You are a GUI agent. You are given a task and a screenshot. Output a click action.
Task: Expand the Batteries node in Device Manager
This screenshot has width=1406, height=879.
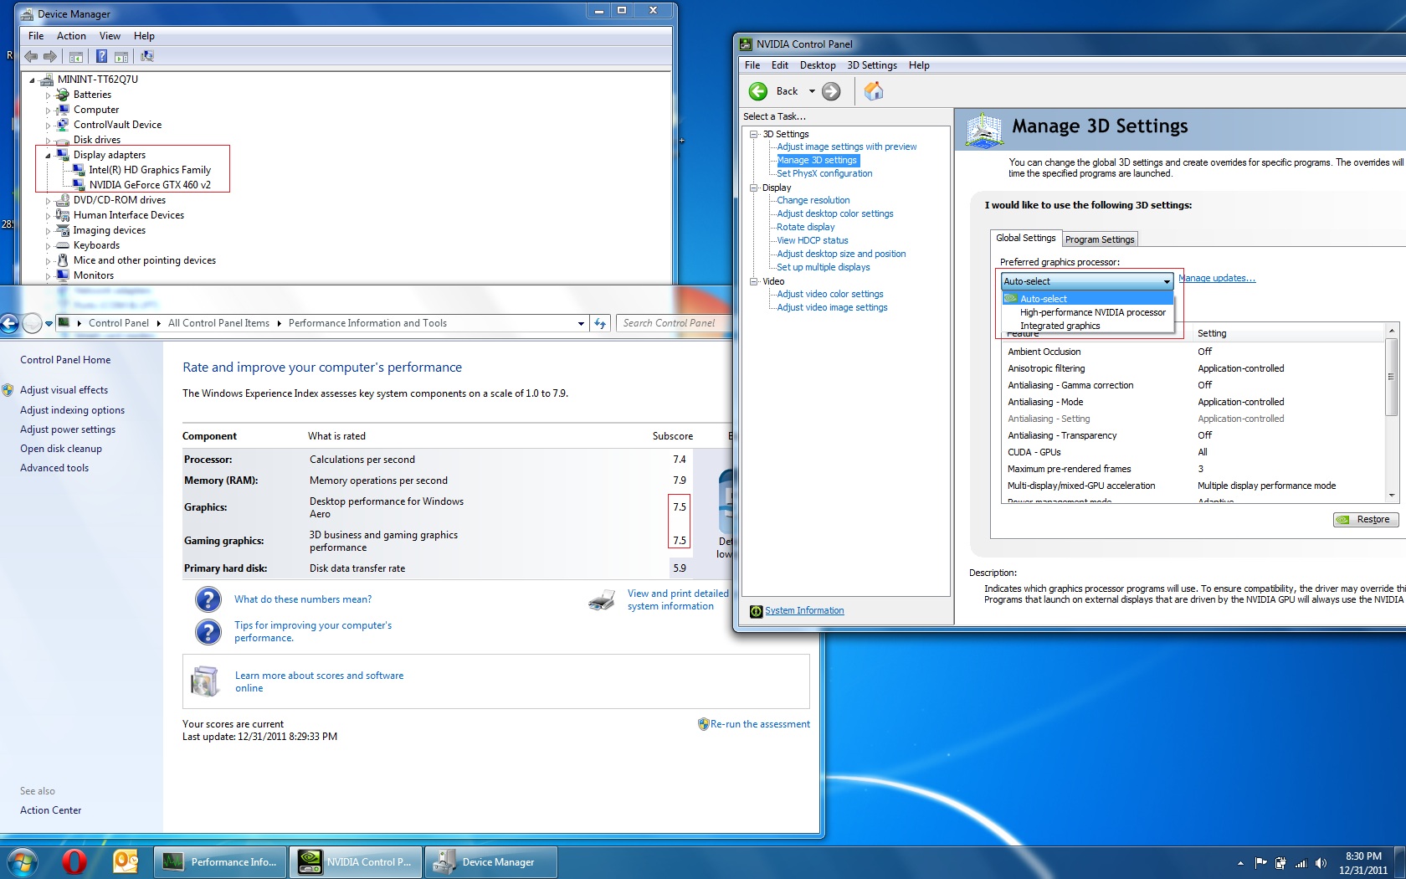(48, 95)
